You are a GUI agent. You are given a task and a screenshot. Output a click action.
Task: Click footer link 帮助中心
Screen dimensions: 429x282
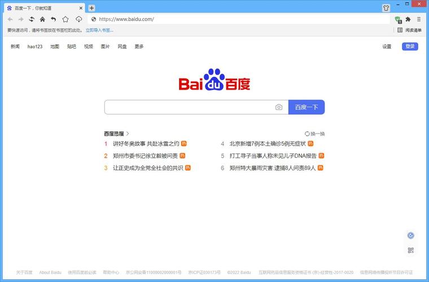[111, 272]
